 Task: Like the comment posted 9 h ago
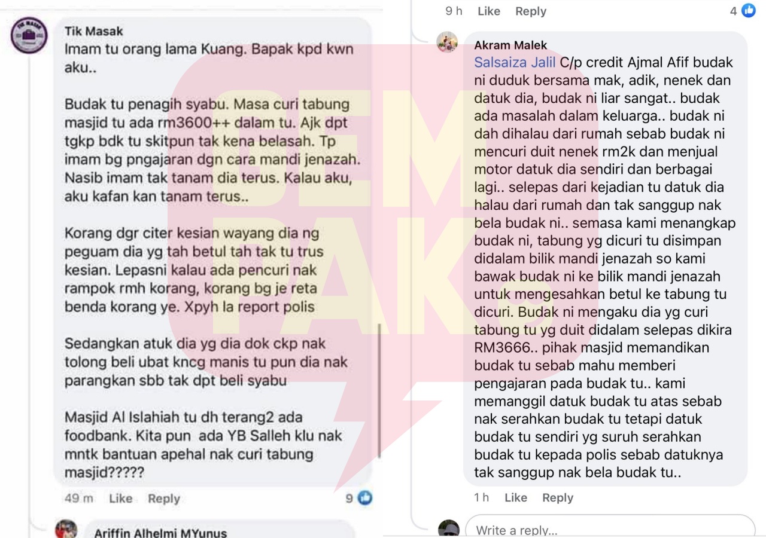pos(489,11)
